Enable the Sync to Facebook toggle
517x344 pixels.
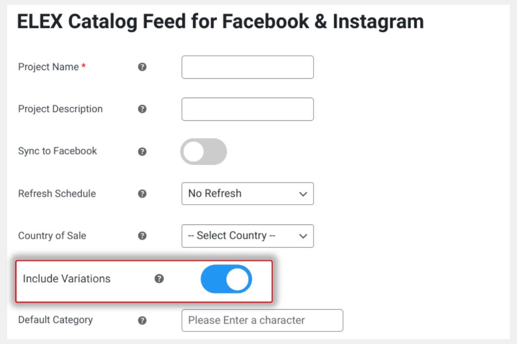point(203,151)
